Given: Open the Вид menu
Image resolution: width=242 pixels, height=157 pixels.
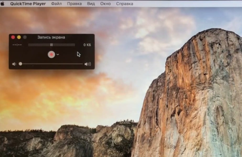Looking at the screenshot, I should pos(91,4).
